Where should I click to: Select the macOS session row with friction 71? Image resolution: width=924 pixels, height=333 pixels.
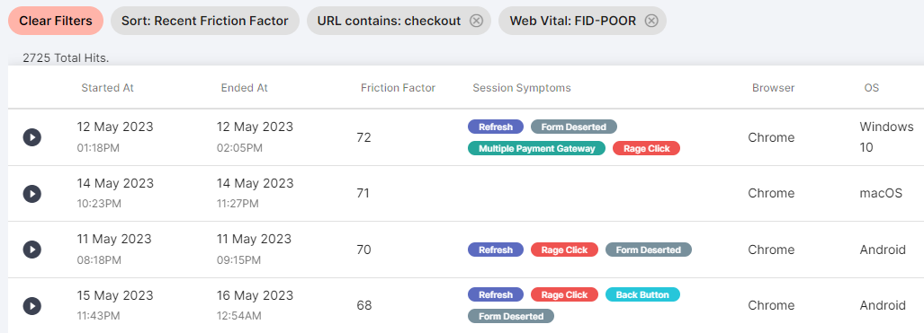(x=466, y=194)
